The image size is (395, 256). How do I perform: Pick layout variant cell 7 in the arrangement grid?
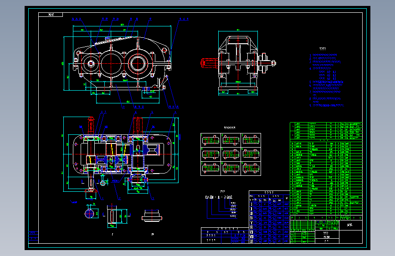210,169
